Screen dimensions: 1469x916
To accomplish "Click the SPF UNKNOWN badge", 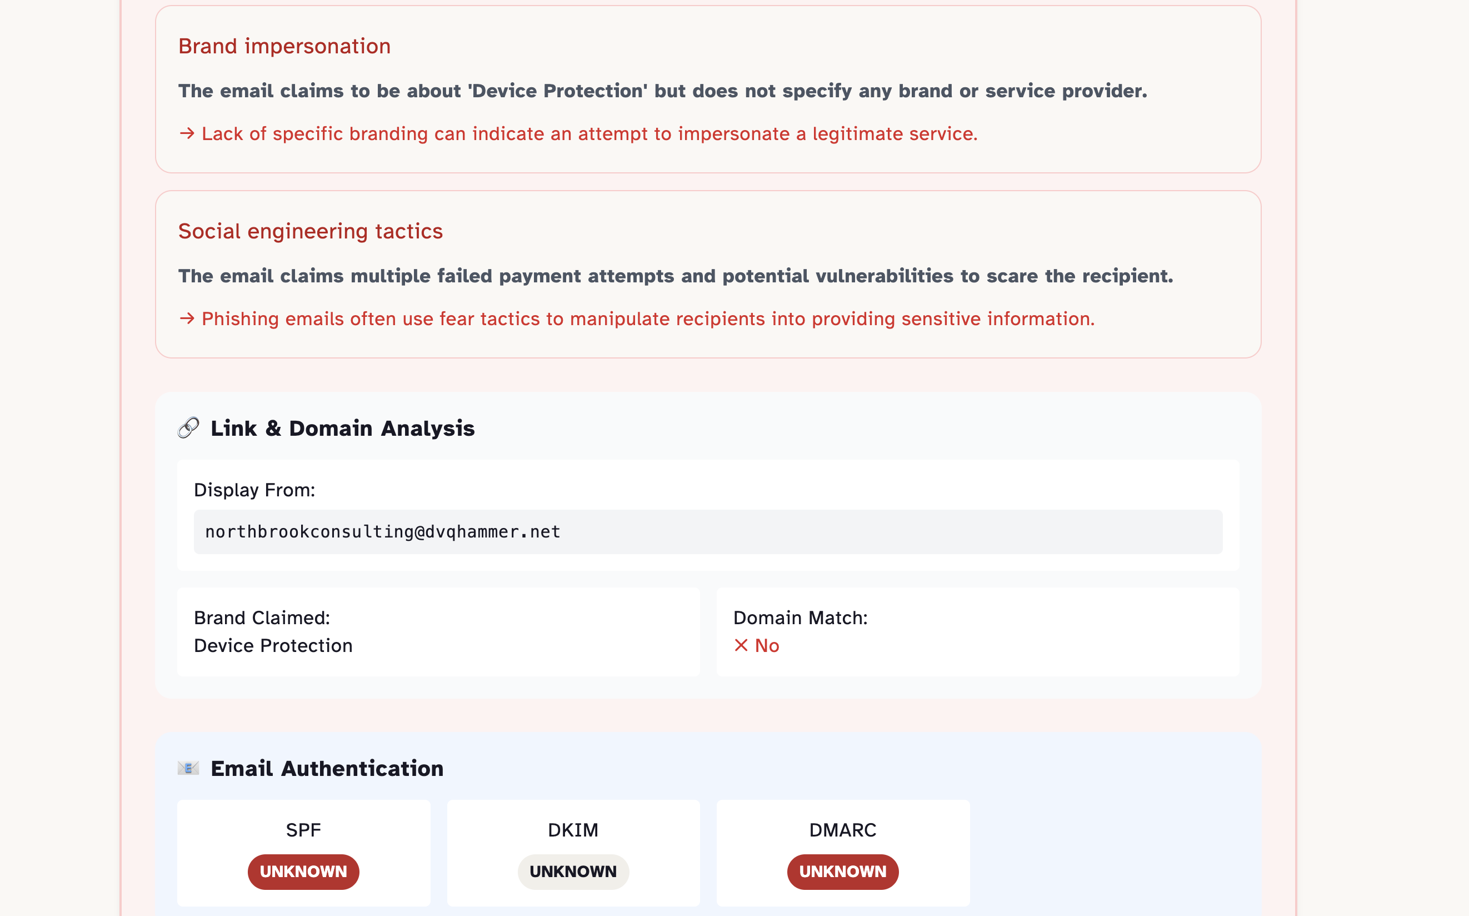I will point(303,871).
